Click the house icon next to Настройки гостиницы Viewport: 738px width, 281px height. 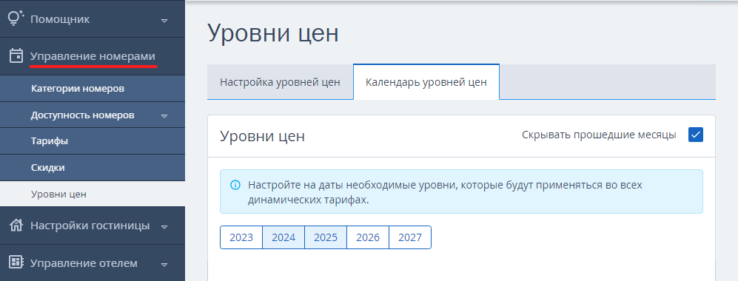16,226
